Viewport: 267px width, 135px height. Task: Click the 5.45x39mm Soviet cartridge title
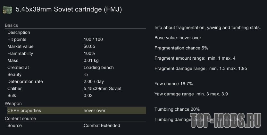point(69,10)
